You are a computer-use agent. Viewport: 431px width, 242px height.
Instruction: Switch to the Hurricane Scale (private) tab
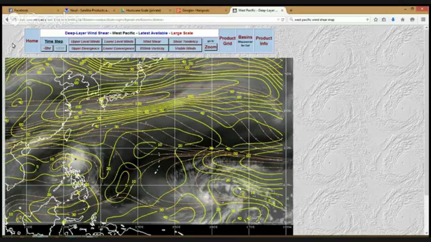[146, 10]
